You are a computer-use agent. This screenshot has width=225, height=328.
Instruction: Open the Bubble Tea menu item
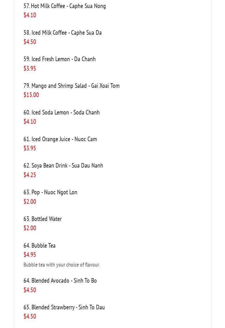(x=39, y=246)
